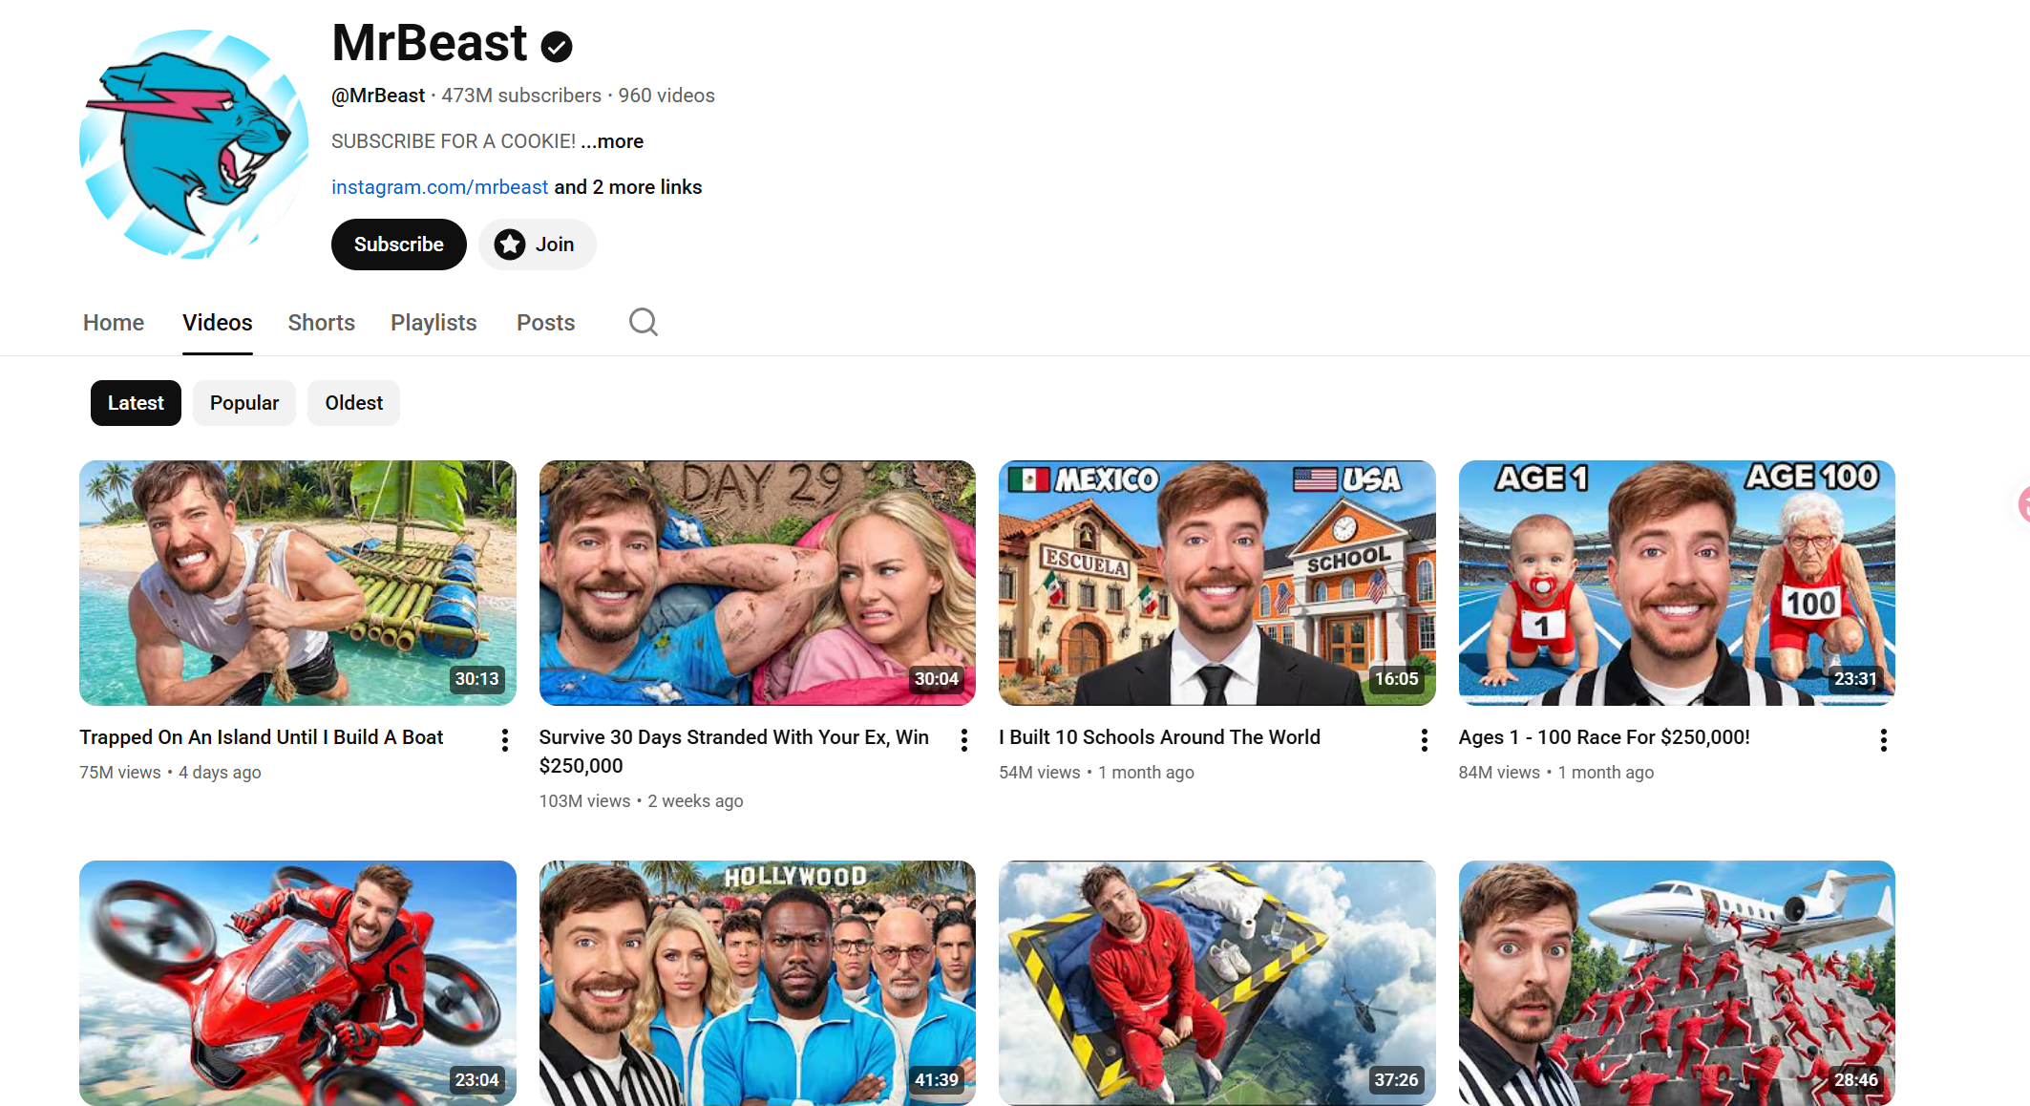Screen dimensions: 2030x1106
Task: Sort videos by Popular
Action: 244,403
